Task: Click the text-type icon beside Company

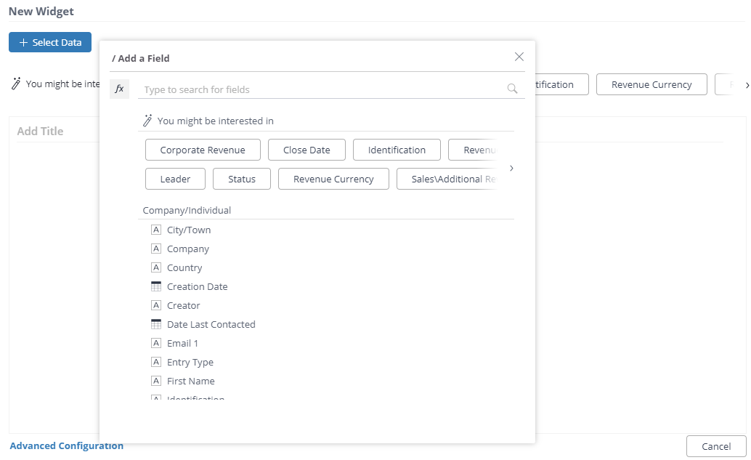Action: (155, 249)
